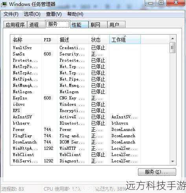Sort by the 工作组 column header
Viewport: 186px width, 193px height.
[125, 39]
